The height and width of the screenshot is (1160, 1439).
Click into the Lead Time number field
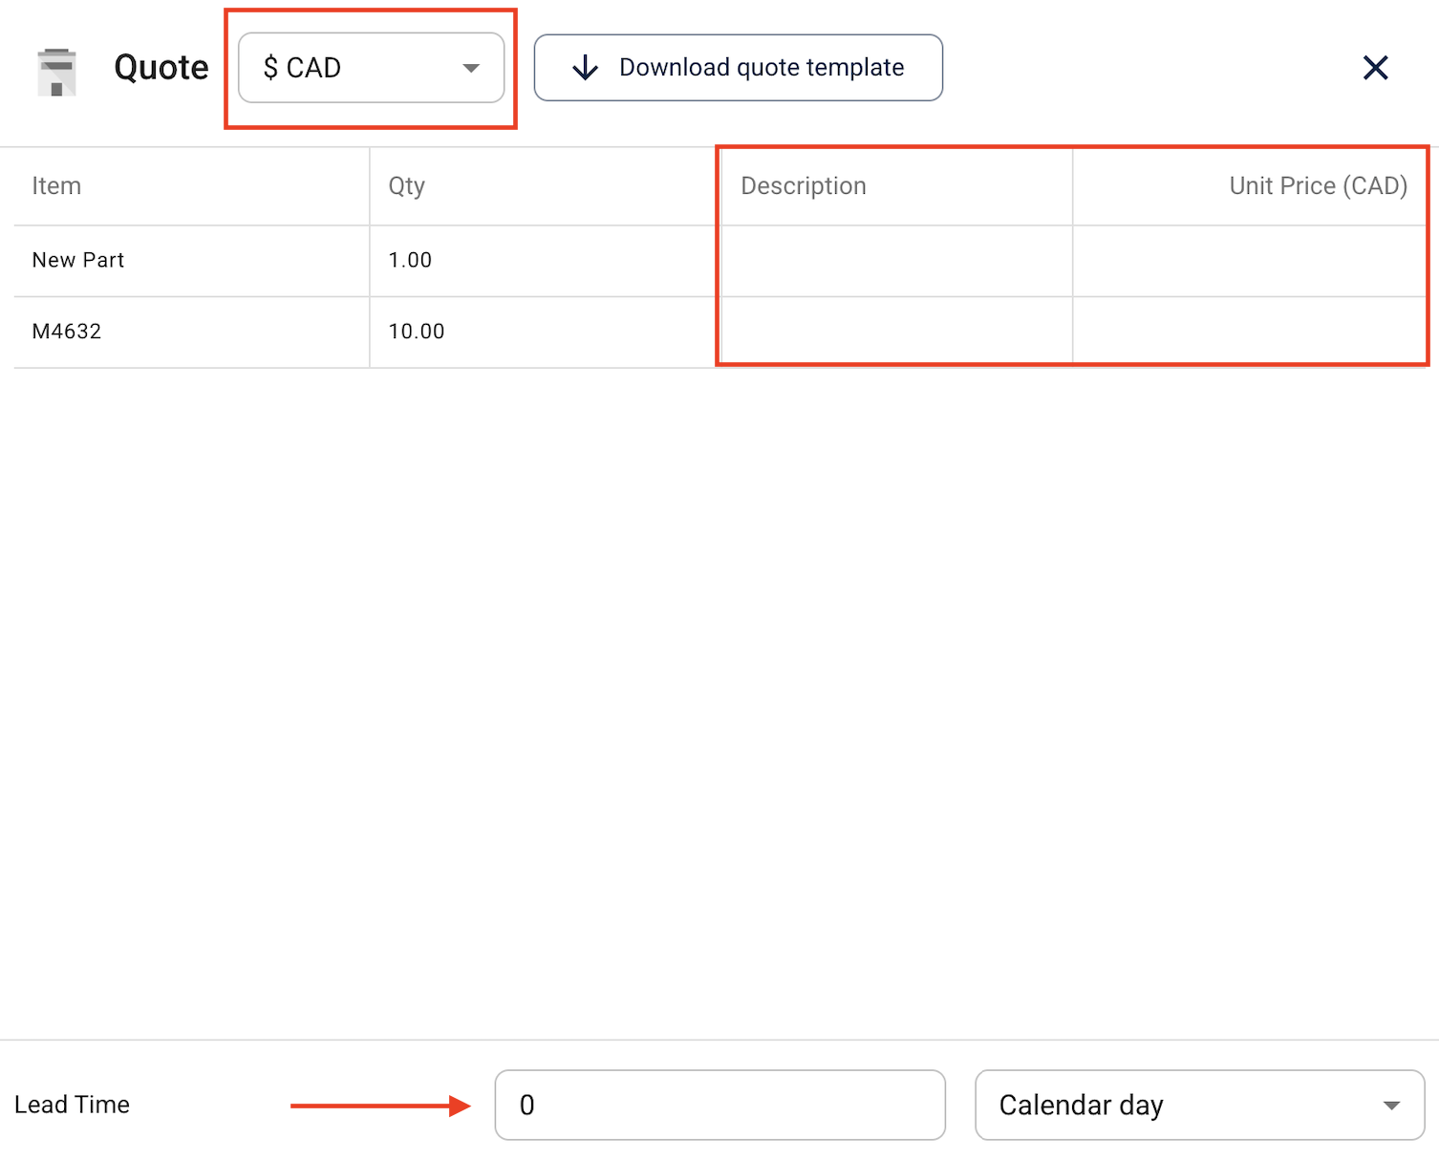click(719, 1105)
